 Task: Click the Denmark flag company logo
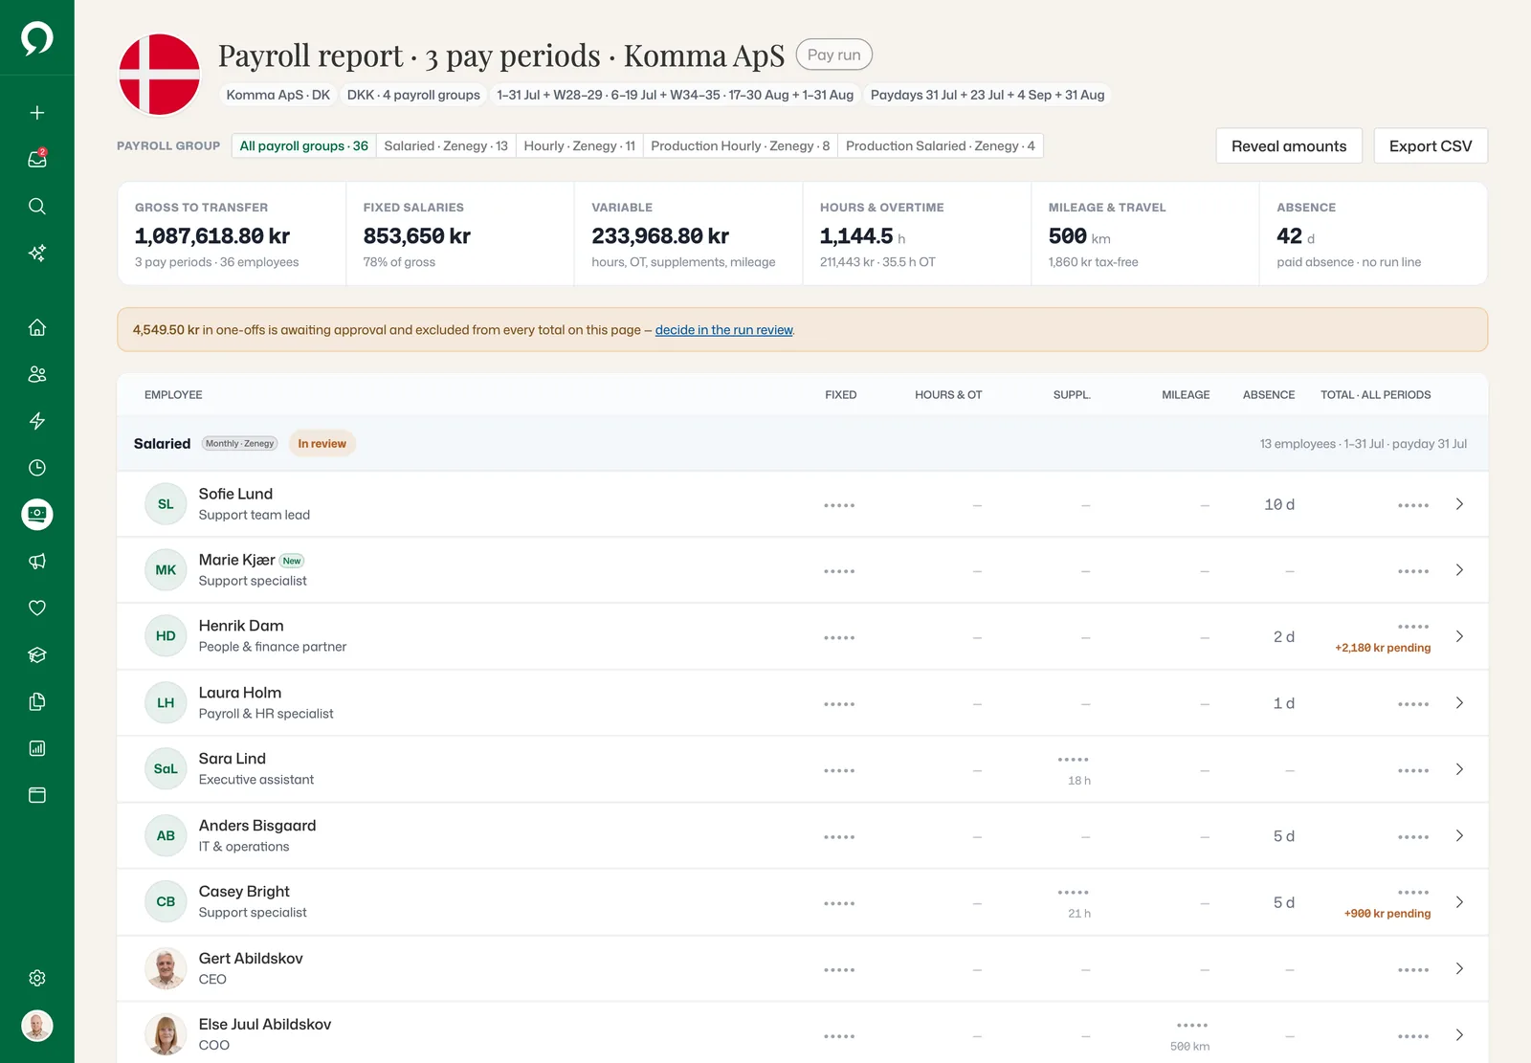point(159,75)
